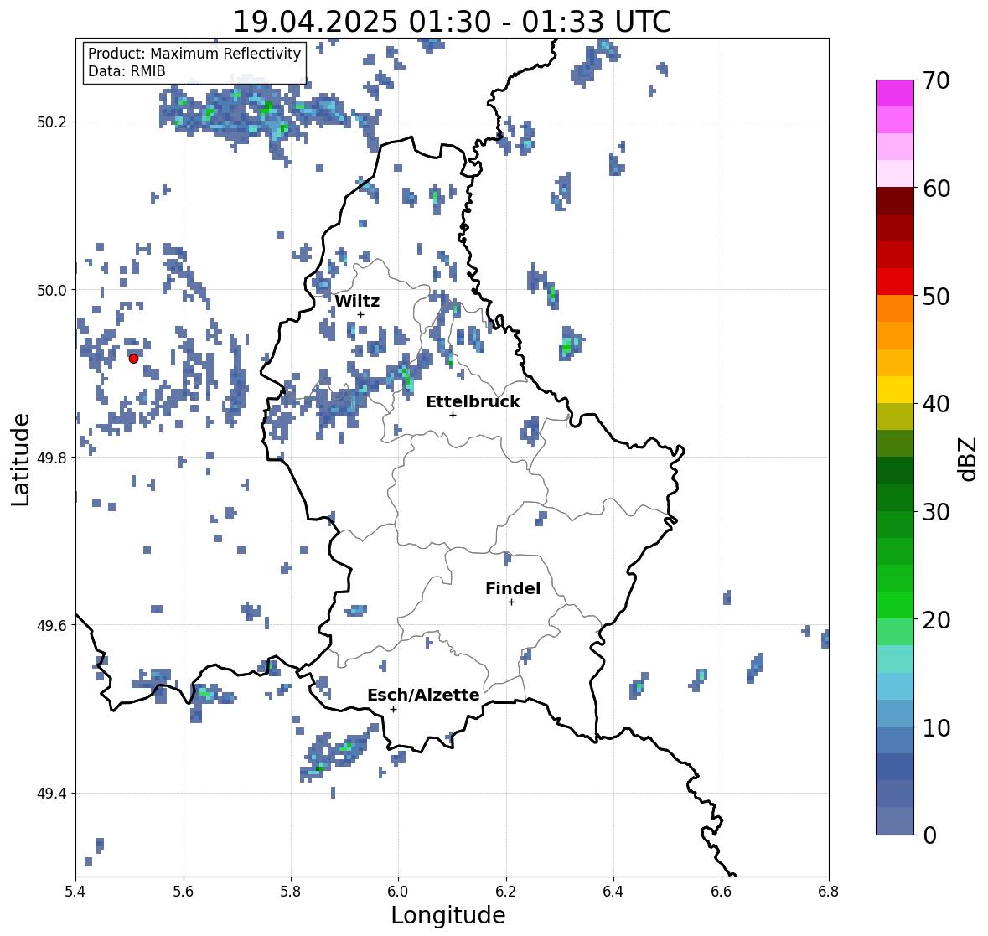Click the 49.4 latitude tick label

click(x=52, y=794)
